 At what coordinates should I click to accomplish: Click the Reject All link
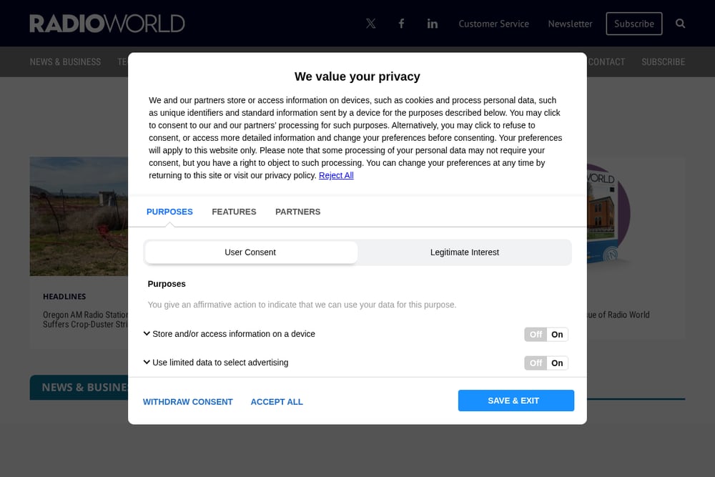(336, 175)
